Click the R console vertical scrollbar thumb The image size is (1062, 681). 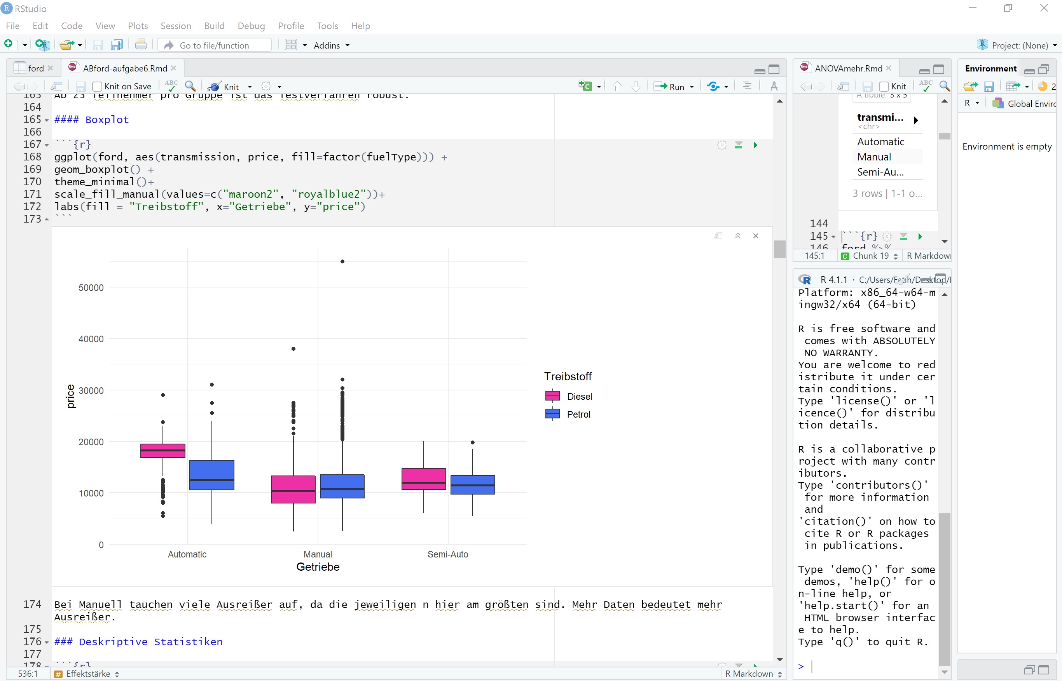pos(944,588)
